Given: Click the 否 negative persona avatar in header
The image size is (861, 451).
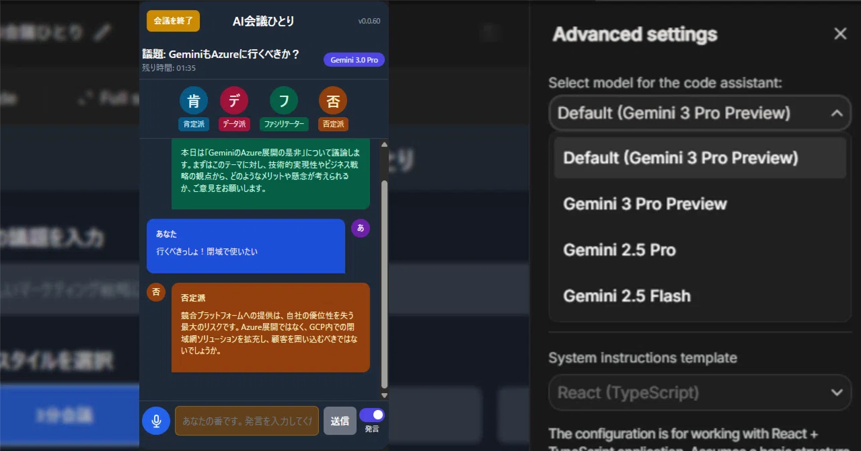Looking at the screenshot, I should coord(333,101).
